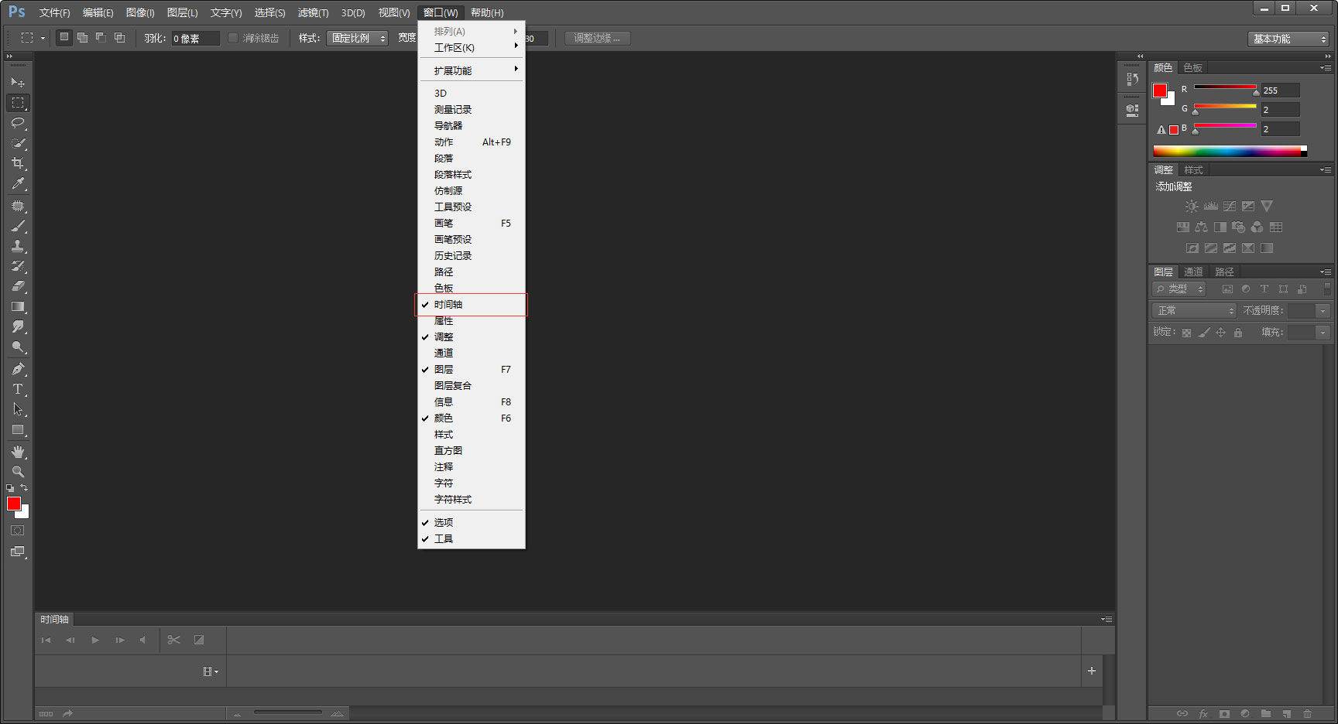
Task: Select the Clone Stamp tool
Action: pos(18,247)
